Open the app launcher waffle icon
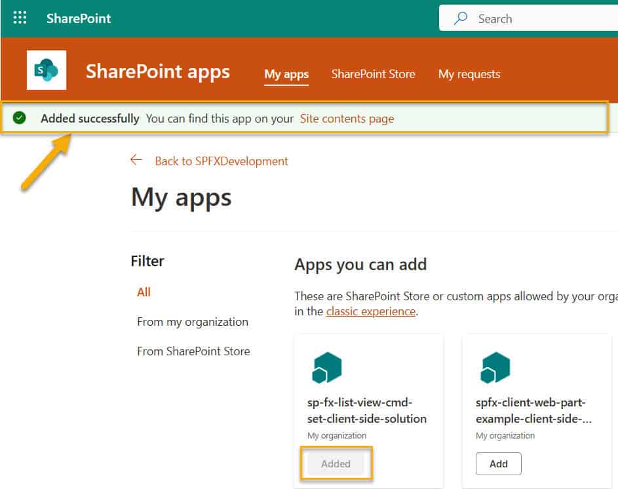618x489 pixels. click(x=20, y=18)
